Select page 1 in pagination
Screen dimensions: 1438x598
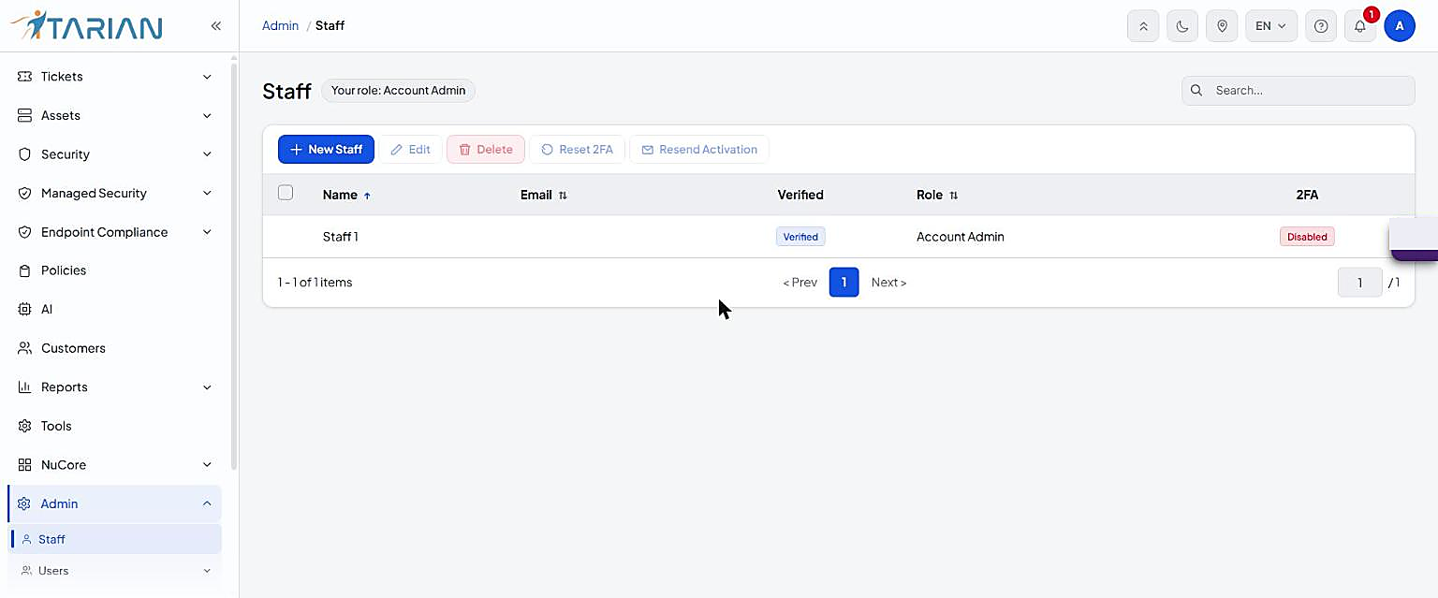[844, 283]
